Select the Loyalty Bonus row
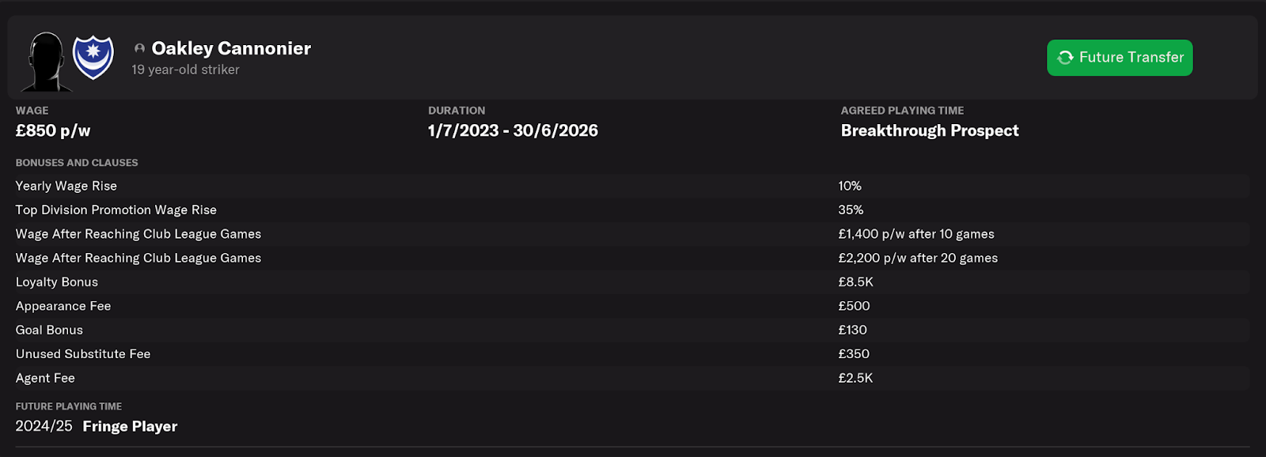This screenshot has height=457, width=1266. tap(632, 281)
